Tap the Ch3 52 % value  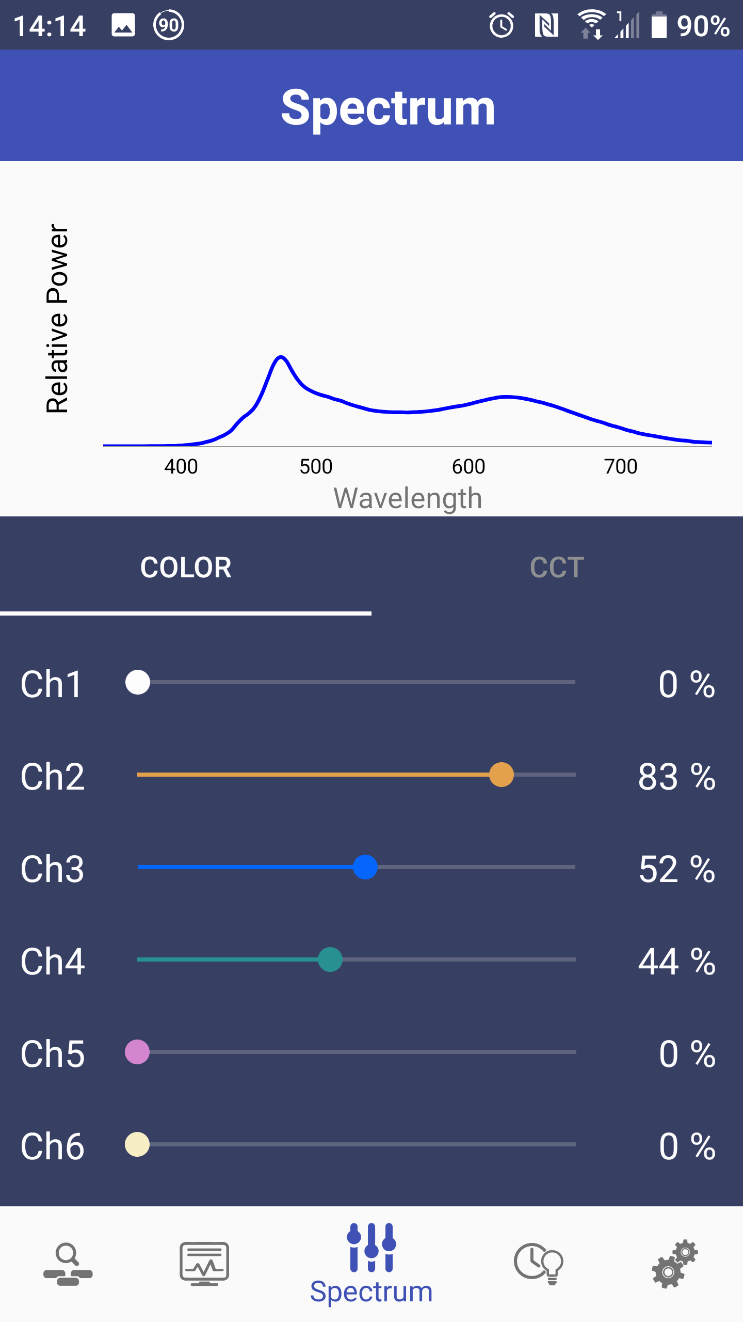coord(676,869)
